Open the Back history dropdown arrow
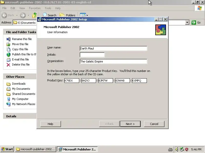 pos(17,15)
